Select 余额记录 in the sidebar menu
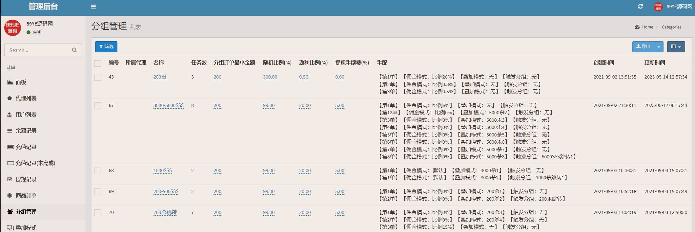This screenshot has height=232, width=695. pos(26,131)
